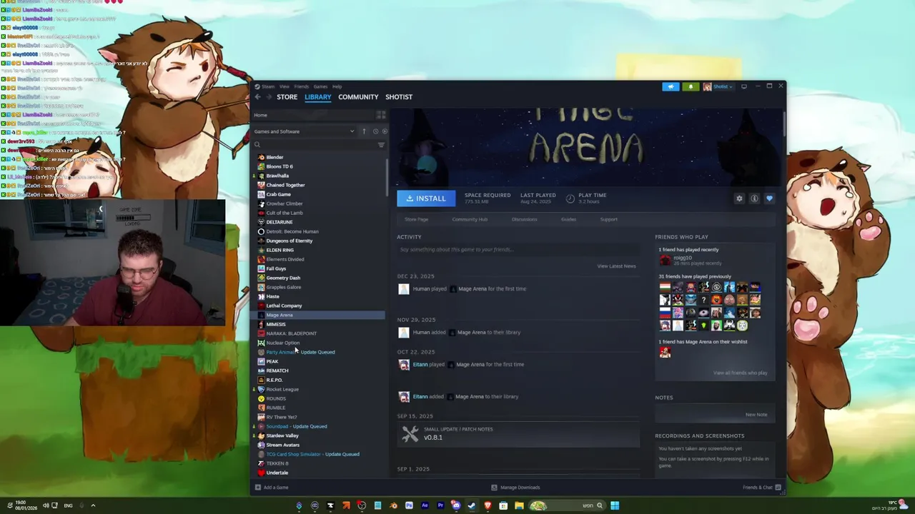The image size is (915, 514).
Task: Click the library search field
Action: [313, 145]
